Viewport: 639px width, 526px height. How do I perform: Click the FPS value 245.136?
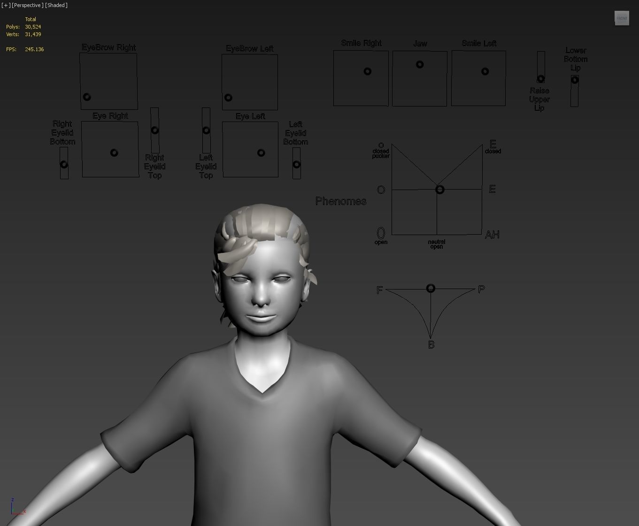point(34,49)
